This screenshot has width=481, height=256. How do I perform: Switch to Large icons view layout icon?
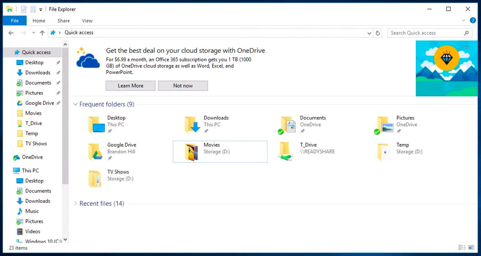click(x=471, y=247)
